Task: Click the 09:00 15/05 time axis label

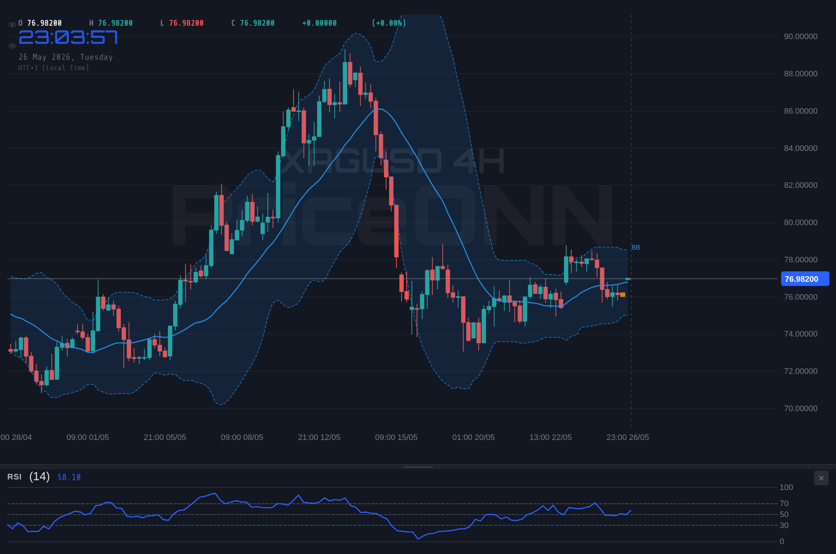Action: coord(396,437)
